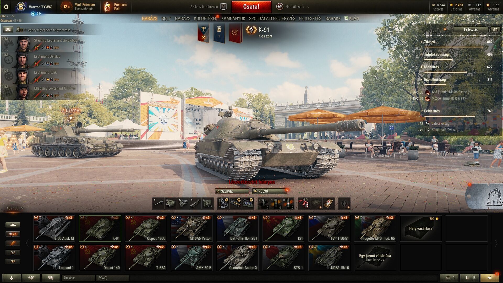Start battle with the Csata! button
Viewport: 503px width, 283px height.
[x=251, y=7]
